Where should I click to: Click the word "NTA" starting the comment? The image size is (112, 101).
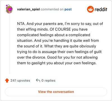coord(21,24)
